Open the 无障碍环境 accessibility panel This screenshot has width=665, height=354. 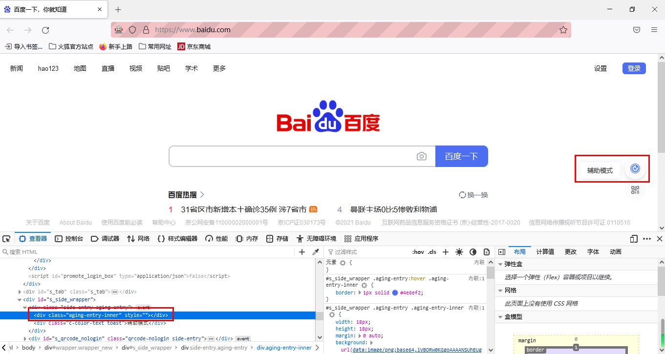pyautogui.click(x=316, y=239)
